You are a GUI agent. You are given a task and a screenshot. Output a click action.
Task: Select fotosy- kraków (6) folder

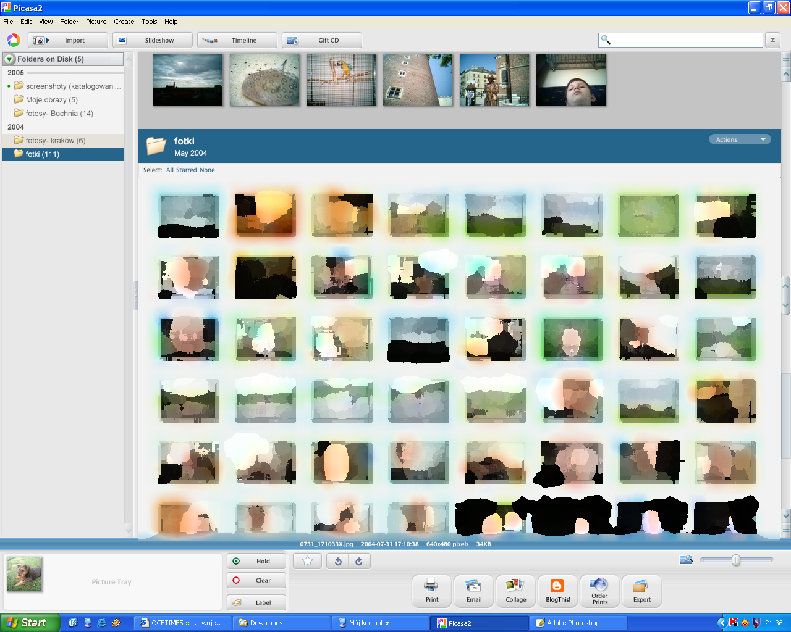(63, 141)
